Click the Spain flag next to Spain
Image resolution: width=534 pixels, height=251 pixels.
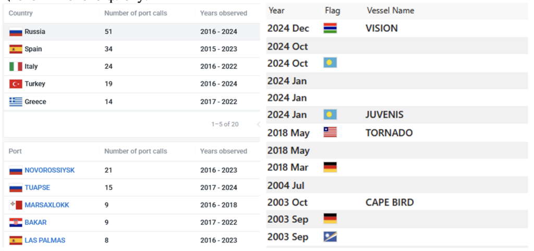point(16,49)
